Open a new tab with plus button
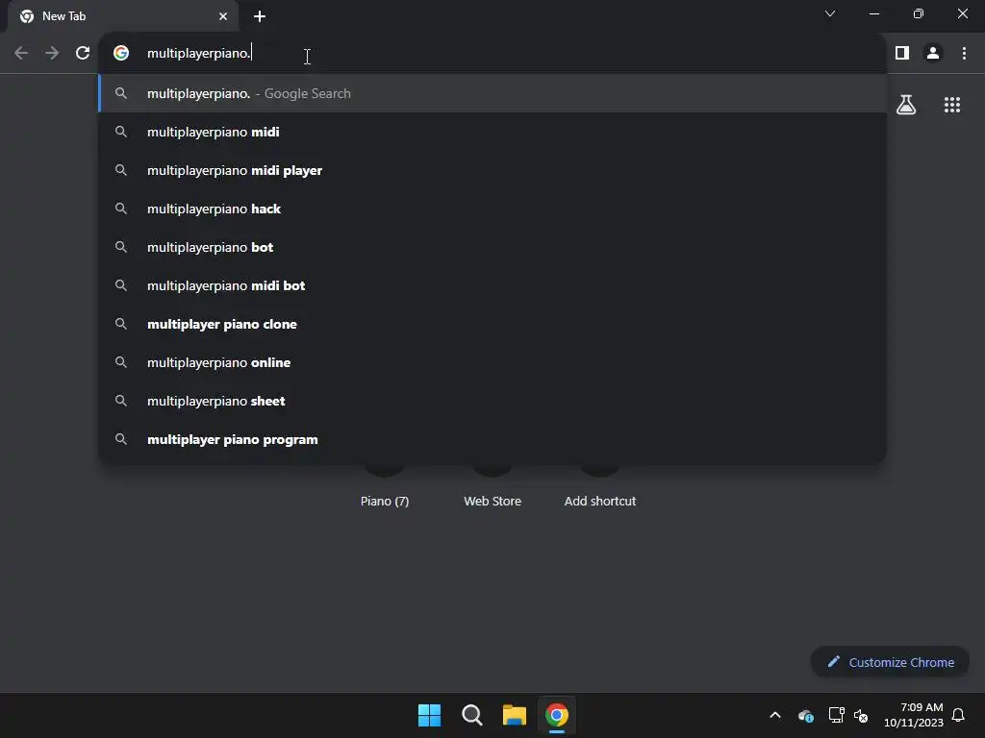 [x=260, y=16]
